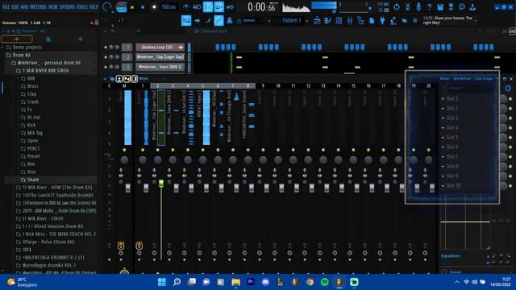Click the Master track volume fader
Viewport: 516px width, 290px height.
pos(127,188)
